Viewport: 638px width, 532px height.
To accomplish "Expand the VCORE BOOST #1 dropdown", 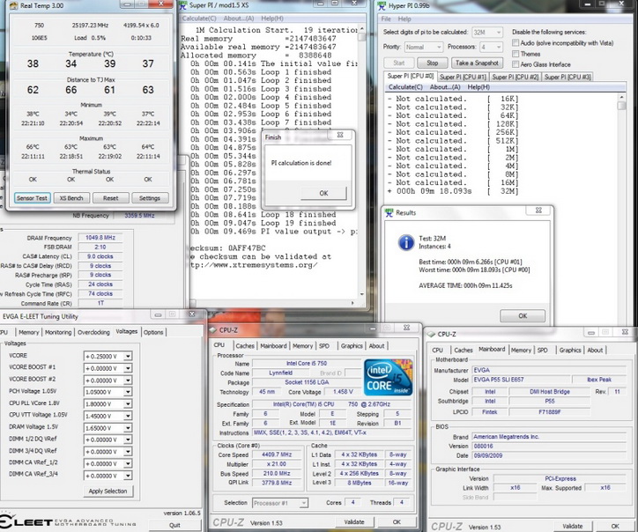I will pyautogui.click(x=128, y=368).
